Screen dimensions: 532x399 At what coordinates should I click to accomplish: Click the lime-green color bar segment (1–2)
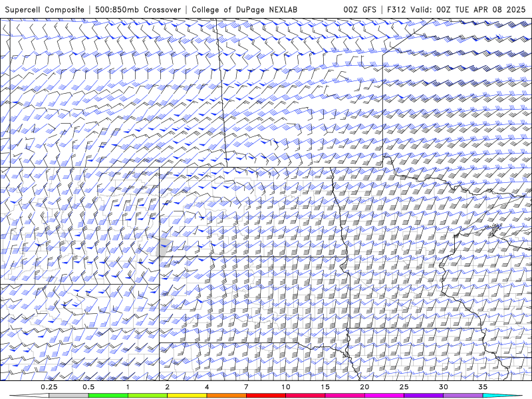148,396
